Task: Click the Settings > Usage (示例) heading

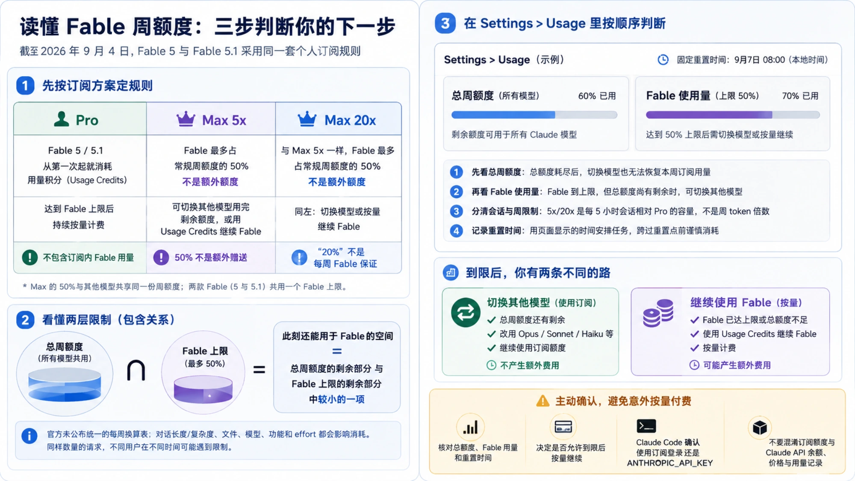Action: (504, 60)
